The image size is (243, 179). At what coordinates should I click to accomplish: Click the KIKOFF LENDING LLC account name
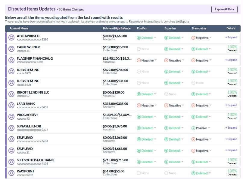pos(33,92)
